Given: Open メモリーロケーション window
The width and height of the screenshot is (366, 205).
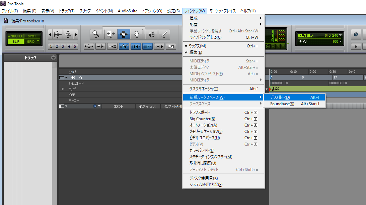Looking at the screenshot, I should (224, 132).
